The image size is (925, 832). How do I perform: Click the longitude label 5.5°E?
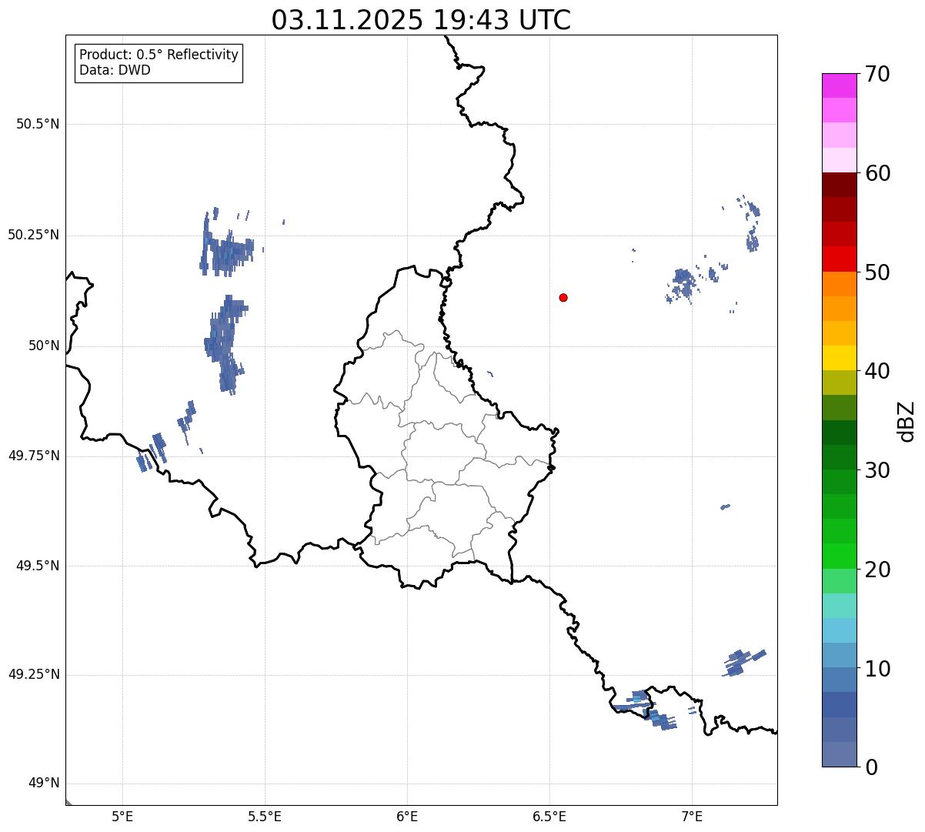coord(265,816)
